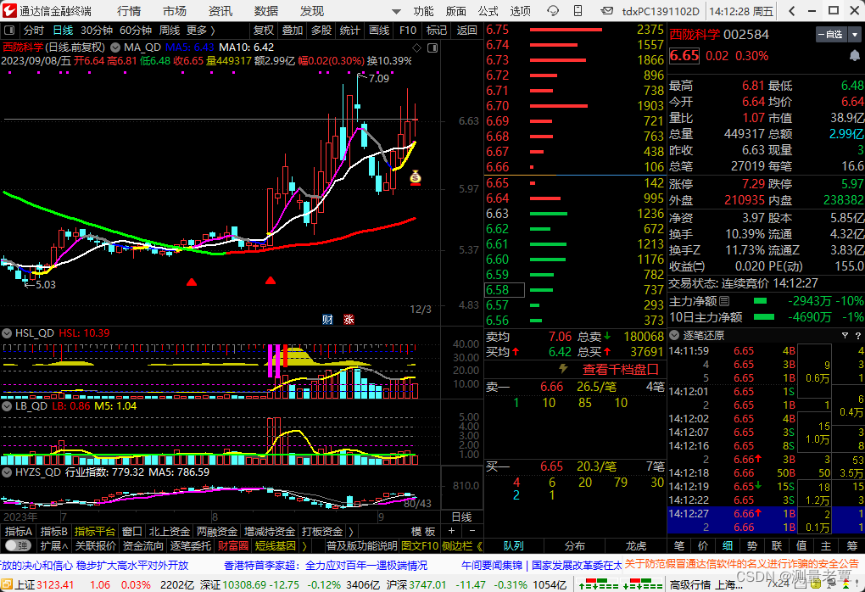Open the F10 company info button
865x592 pixels.
tap(408, 31)
